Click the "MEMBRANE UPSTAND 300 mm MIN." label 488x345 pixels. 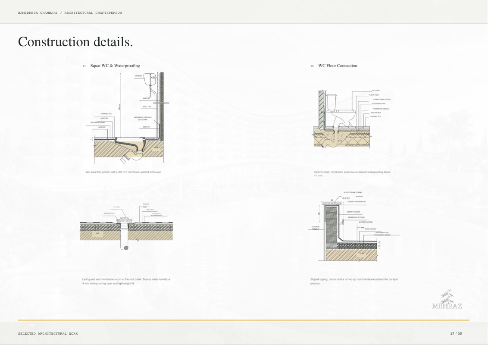[x=143, y=119]
